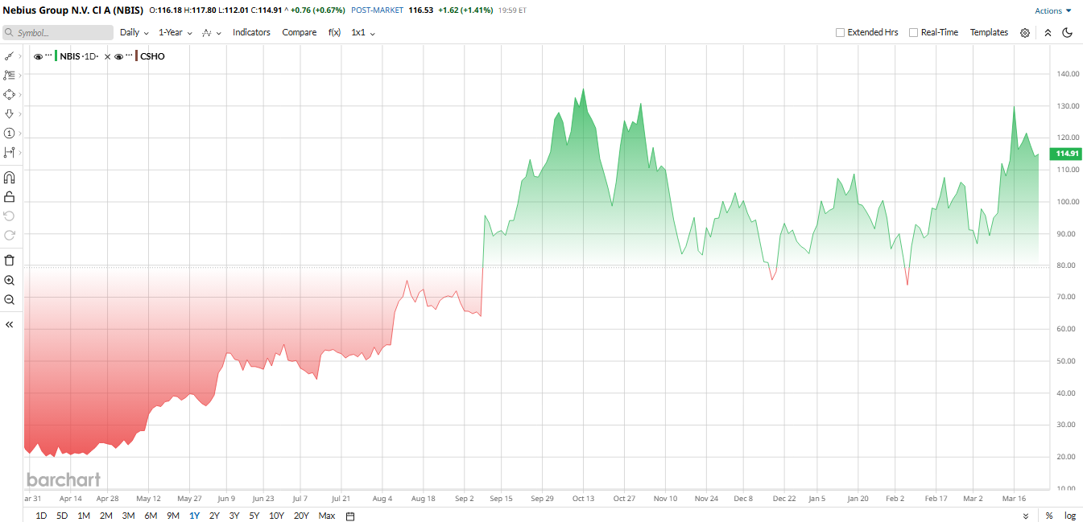This screenshot has width=1083, height=522.
Task: Select the 1Y time range
Action: [194, 516]
